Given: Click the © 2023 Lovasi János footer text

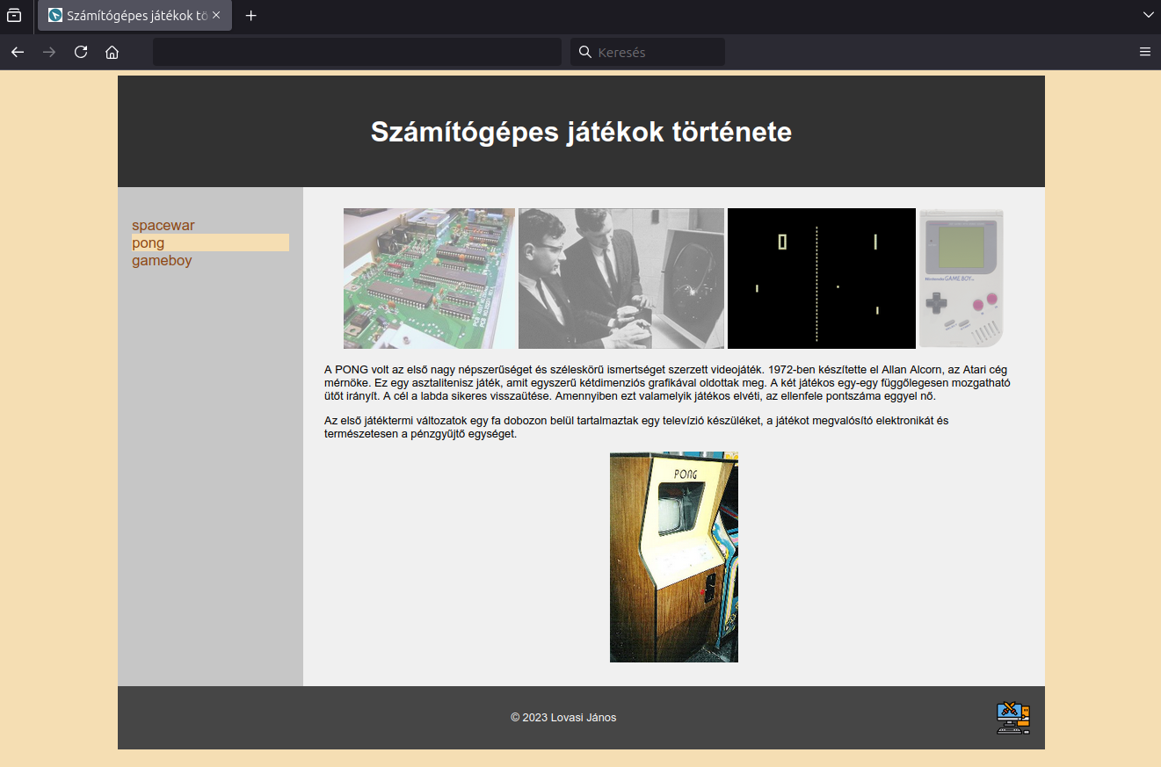Looking at the screenshot, I should 563,718.
